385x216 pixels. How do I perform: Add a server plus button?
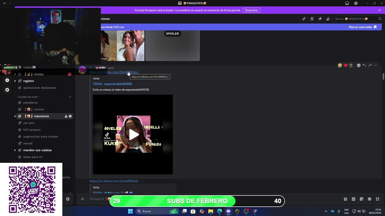pyautogui.click(x=7, y=80)
